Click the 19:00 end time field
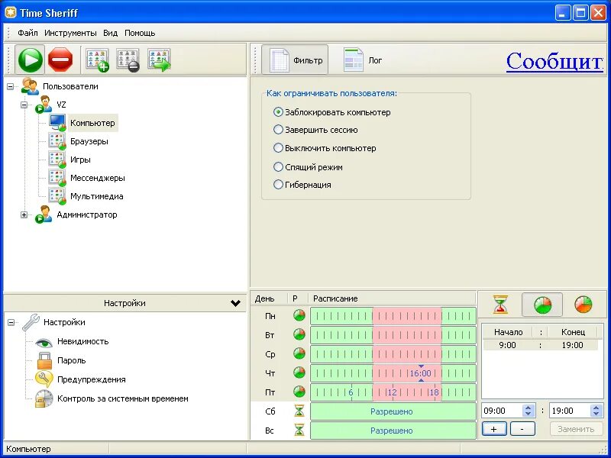Image resolution: width=611 pixels, height=458 pixels. 570,411
